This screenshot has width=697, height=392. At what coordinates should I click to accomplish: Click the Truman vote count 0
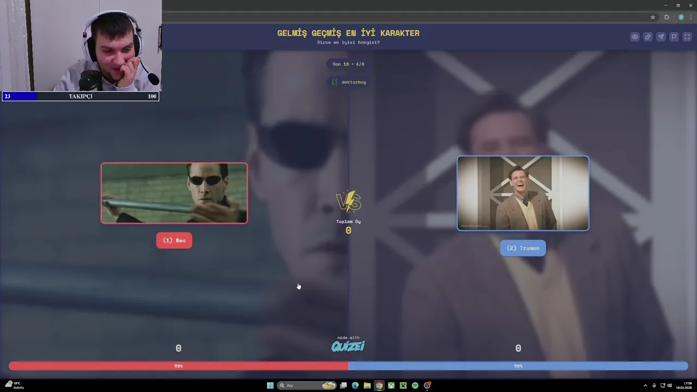pos(518,348)
